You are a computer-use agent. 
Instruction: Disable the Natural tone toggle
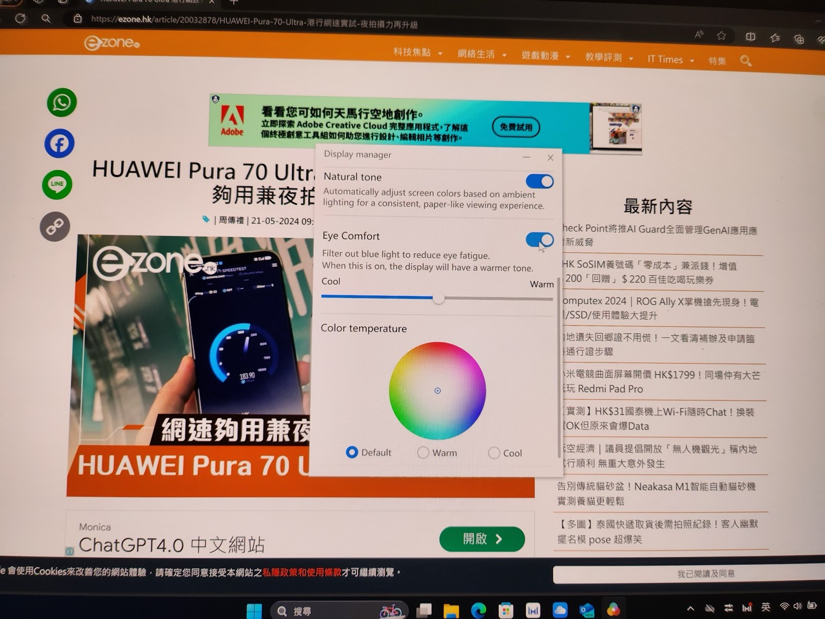(x=539, y=181)
